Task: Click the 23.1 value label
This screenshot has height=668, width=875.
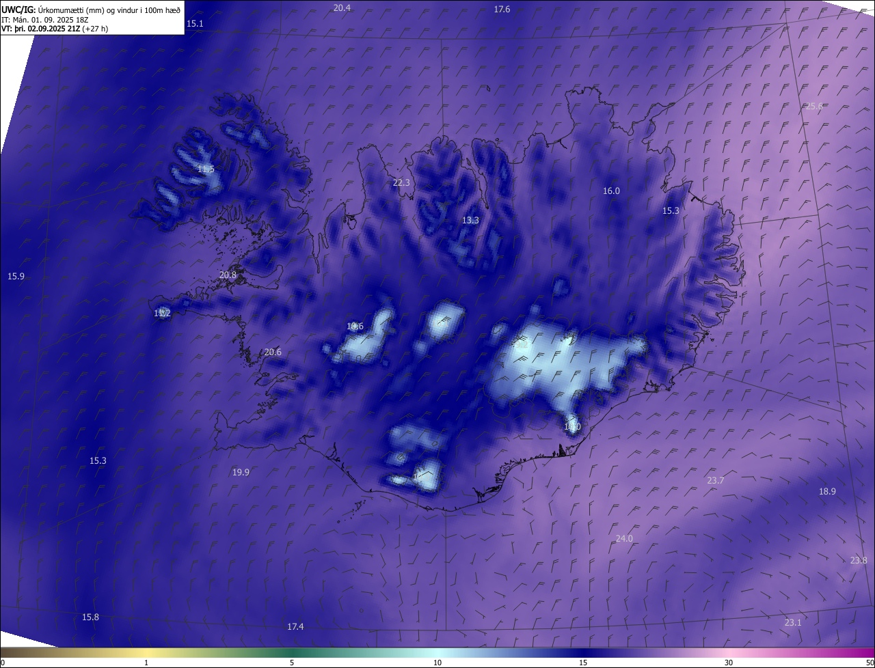Action: point(793,623)
